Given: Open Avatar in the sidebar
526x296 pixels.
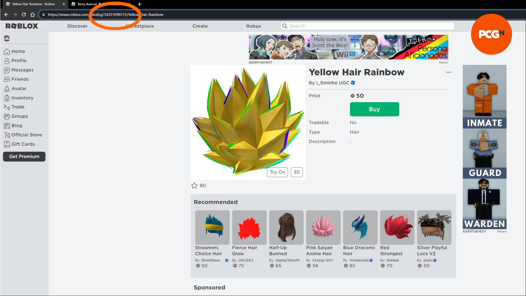Looking at the screenshot, I should click(x=15, y=88).
